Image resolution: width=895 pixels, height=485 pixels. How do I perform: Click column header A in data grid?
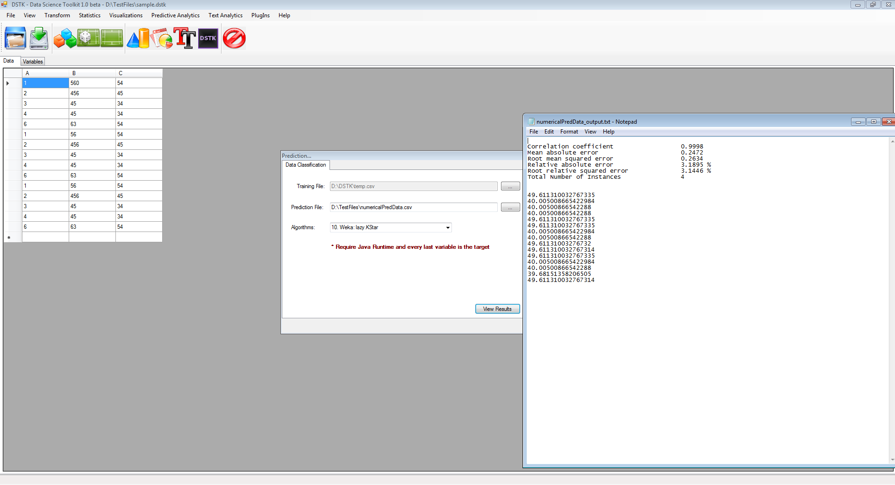pos(45,73)
